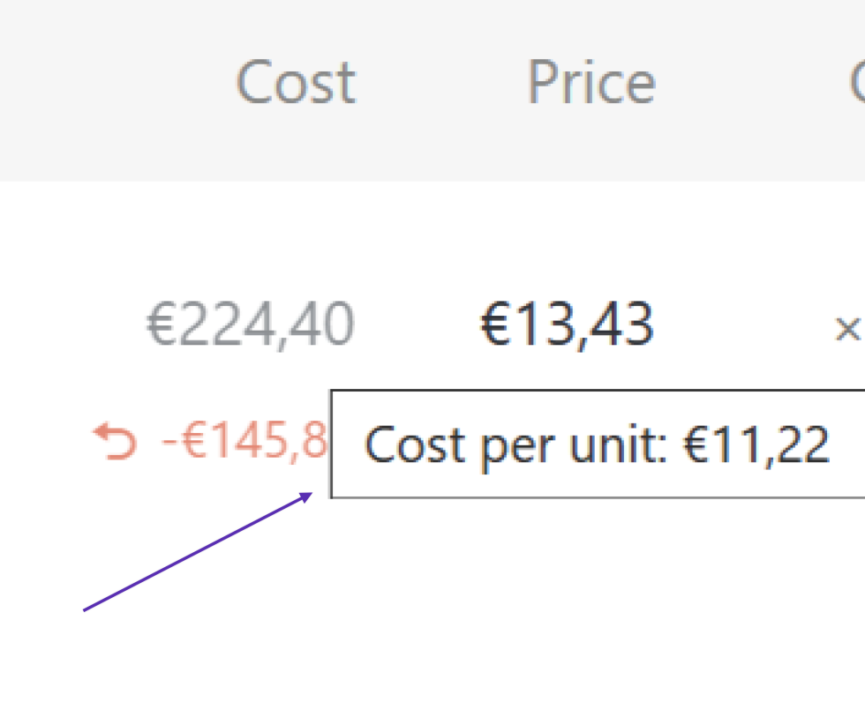Click the Cost per unit tooltip
865x717 pixels.
(597, 444)
